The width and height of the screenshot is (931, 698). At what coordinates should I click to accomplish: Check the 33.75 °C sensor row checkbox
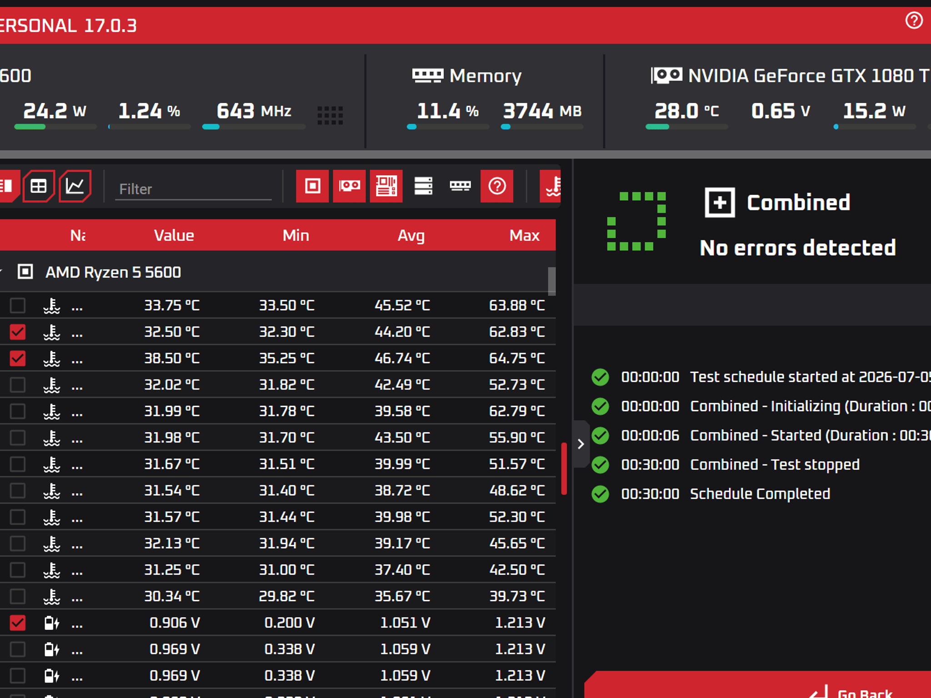(18, 305)
